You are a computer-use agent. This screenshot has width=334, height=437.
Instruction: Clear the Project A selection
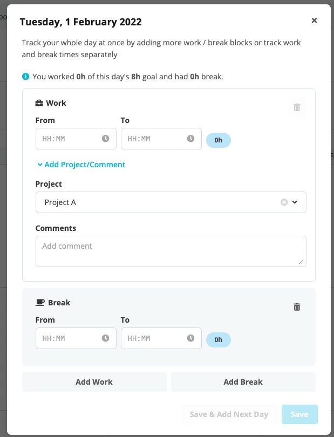click(x=284, y=202)
